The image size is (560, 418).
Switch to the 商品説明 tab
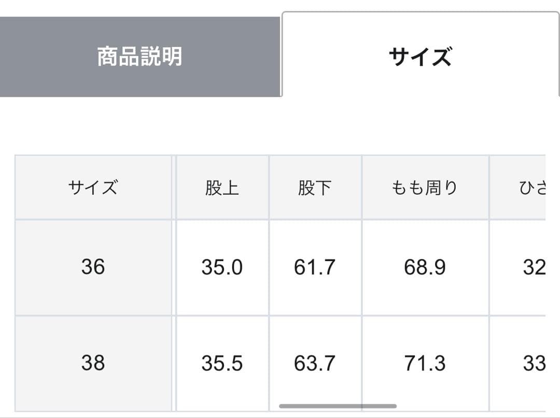[140, 56]
